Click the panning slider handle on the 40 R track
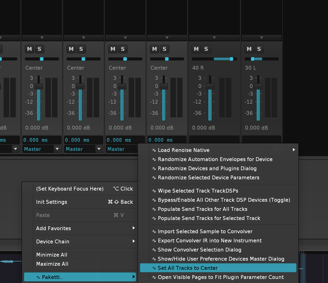Viewport: 328px width, 283px height. [x=231, y=59]
